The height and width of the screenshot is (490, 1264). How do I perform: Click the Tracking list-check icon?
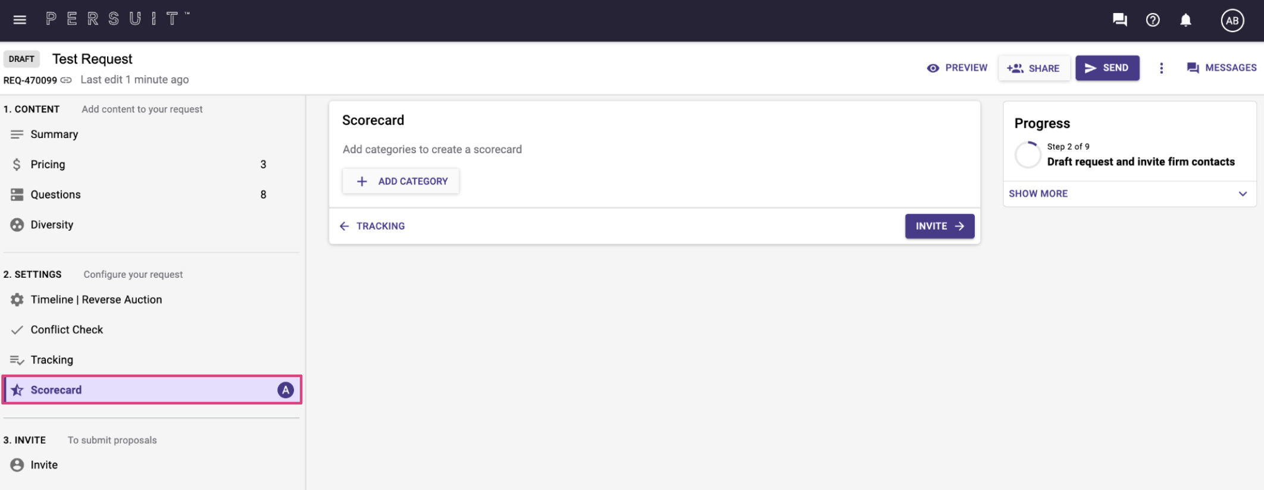click(x=17, y=360)
